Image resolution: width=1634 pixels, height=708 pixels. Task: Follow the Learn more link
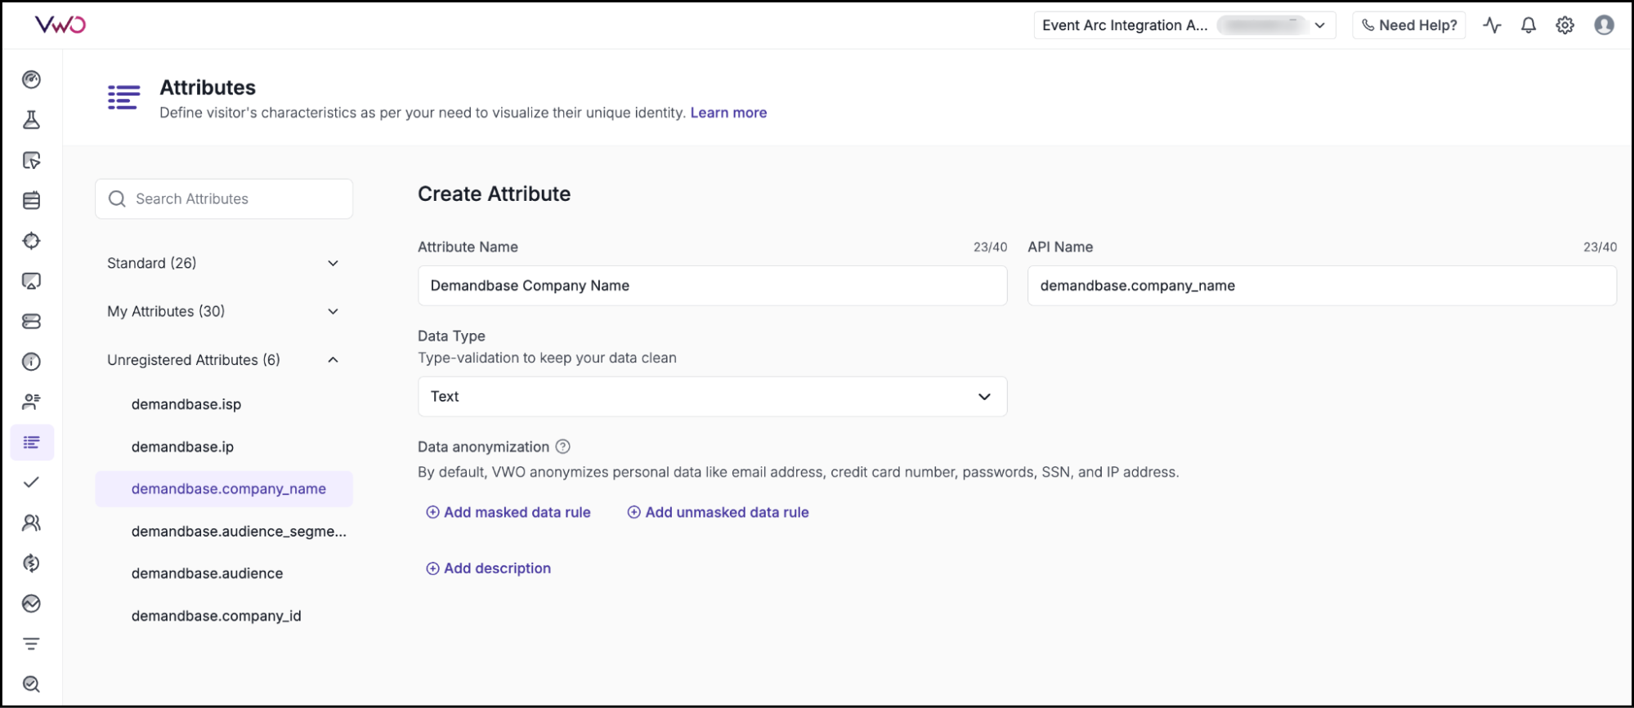(728, 113)
